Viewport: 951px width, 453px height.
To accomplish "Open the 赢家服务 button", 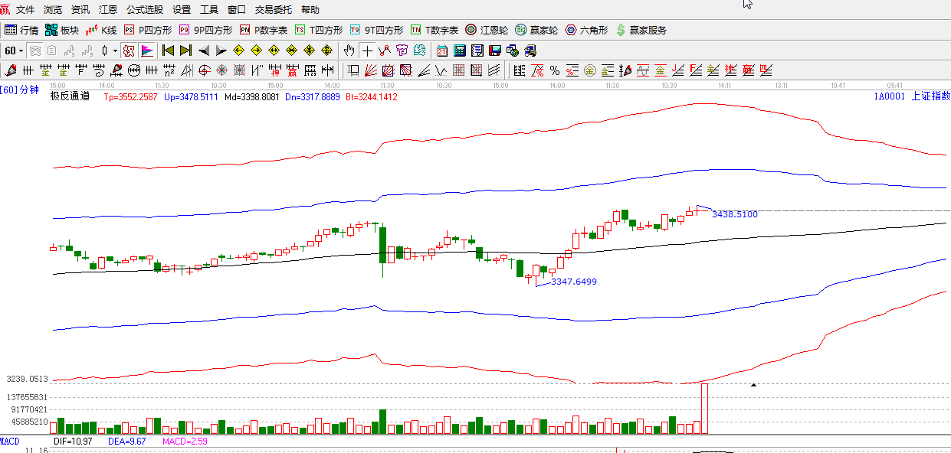I will [x=641, y=30].
